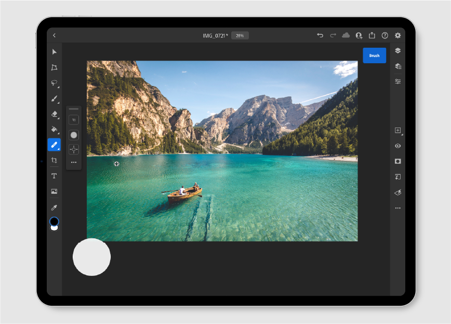Go back using the top-left arrow
Screen dimensions: 451x324
pyautogui.click(x=54, y=36)
